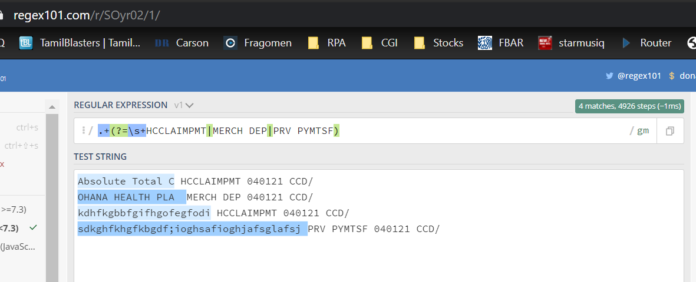The height and width of the screenshot is (282, 696).
Task: Open the Fragomen bookmark icon
Action: pyautogui.click(x=230, y=43)
